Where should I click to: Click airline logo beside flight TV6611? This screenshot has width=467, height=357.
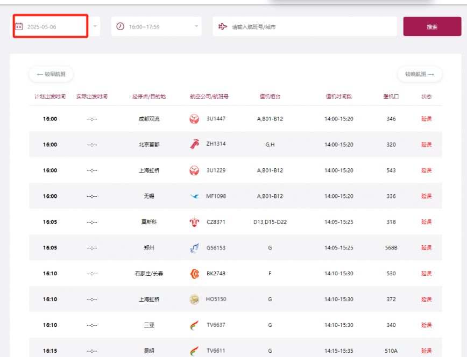click(x=194, y=351)
